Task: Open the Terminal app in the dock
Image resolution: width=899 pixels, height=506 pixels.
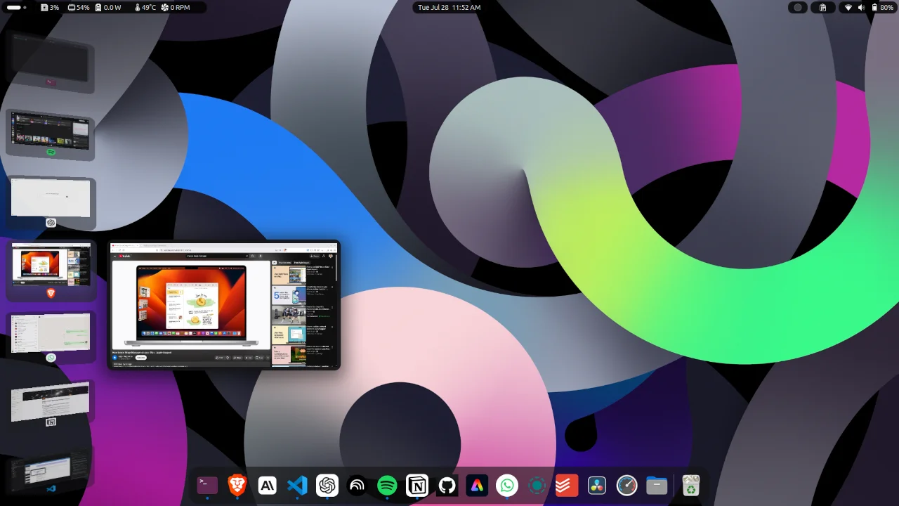Action: [x=207, y=485]
